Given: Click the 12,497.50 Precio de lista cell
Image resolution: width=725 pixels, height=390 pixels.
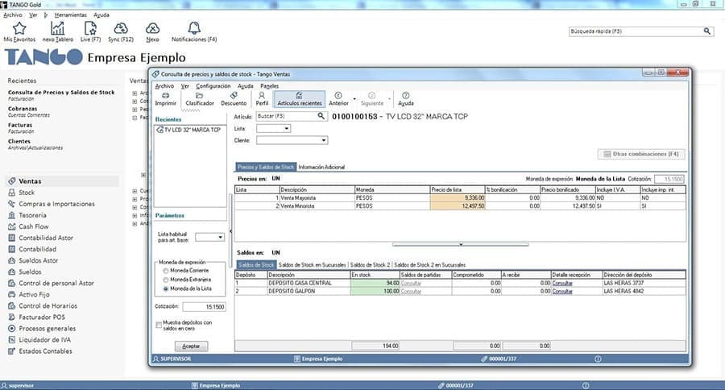Looking at the screenshot, I should [458, 206].
